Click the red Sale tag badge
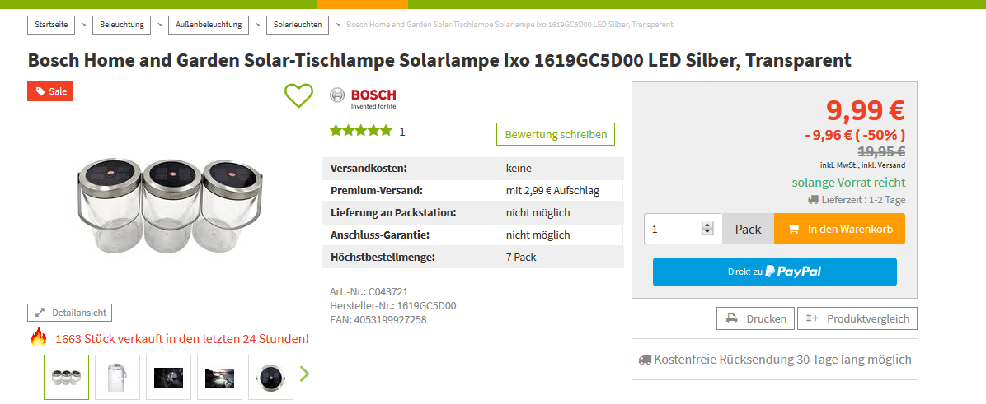The height and width of the screenshot is (404, 986). click(x=50, y=91)
